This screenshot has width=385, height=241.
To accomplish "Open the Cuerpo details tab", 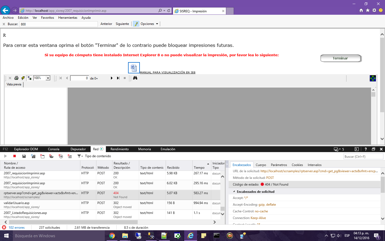I will pos(261,165).
